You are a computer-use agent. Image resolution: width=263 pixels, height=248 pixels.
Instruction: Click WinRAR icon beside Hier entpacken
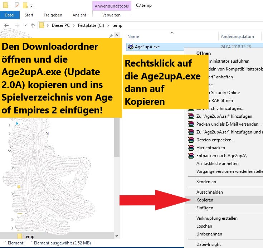pos(190,148)
